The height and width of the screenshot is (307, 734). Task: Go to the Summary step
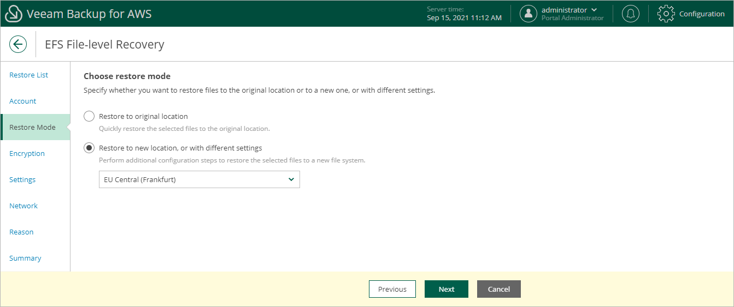tap(25, 258)
